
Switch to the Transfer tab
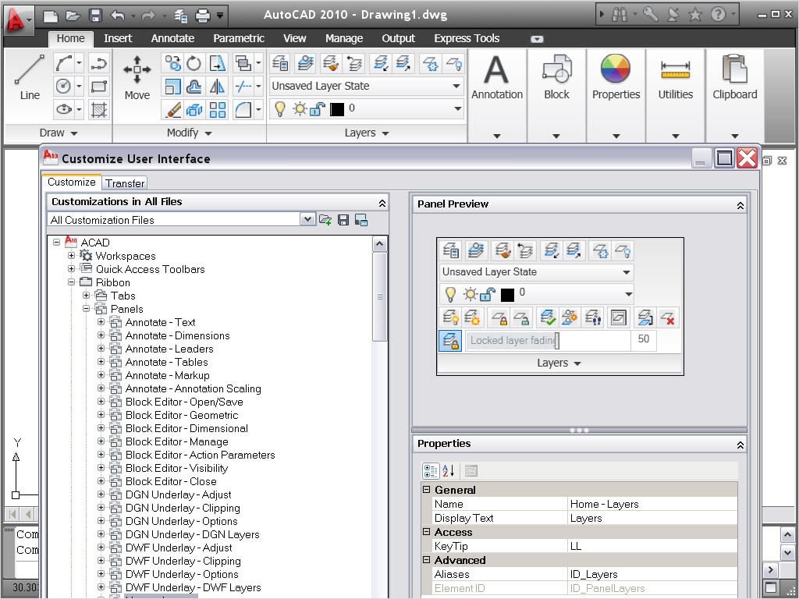pos(125,183)
